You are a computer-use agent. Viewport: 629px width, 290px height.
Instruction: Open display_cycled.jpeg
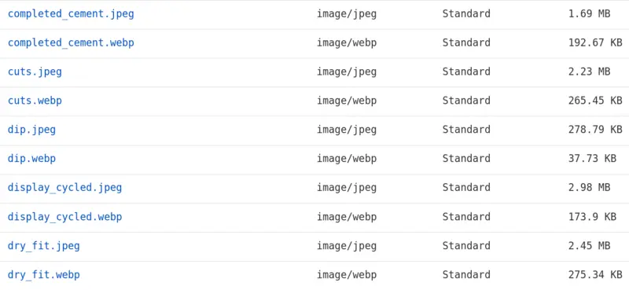[x=65, y=188]
